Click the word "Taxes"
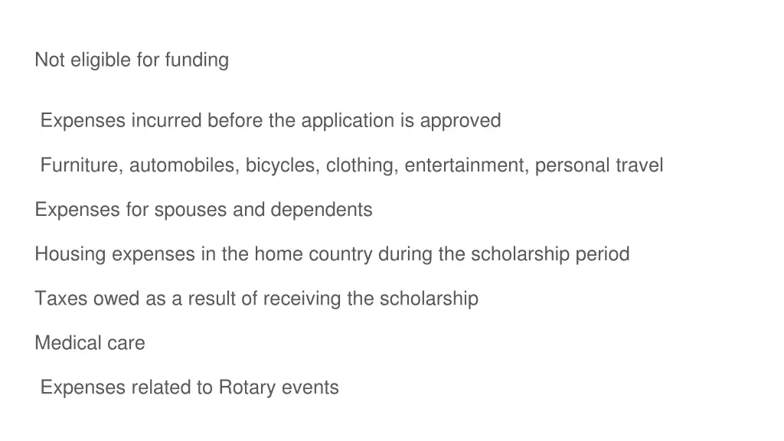This screenshot has width=784, height=441. pyautogui.click(x=61, y=299)
